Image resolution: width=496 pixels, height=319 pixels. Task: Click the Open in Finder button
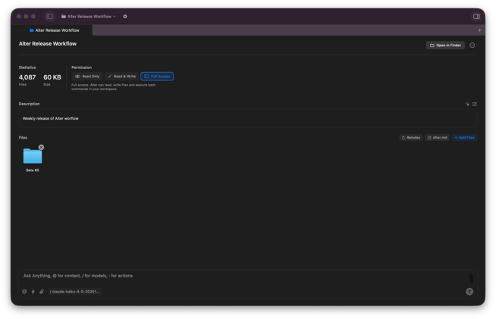[445, 45]
